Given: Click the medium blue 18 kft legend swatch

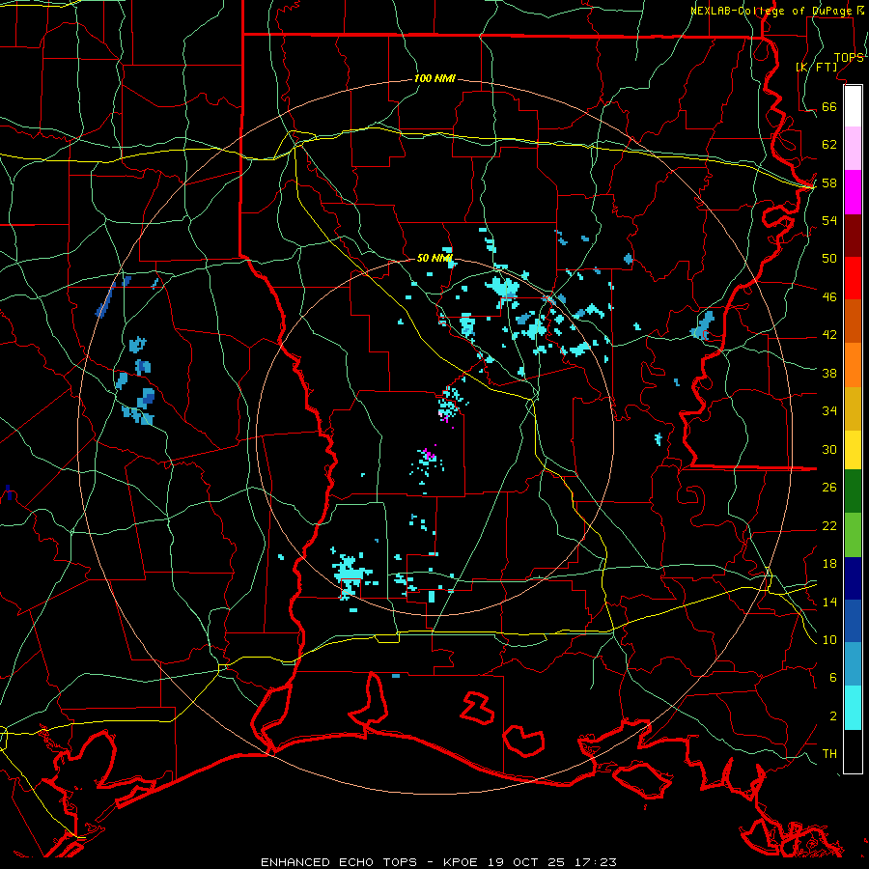Looking at the screenshot, I should pyautogui.click(x=853, y=621).
